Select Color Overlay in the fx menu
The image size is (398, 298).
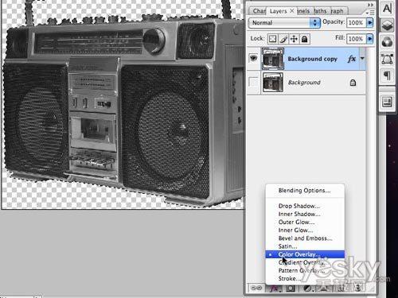point(305,254)
